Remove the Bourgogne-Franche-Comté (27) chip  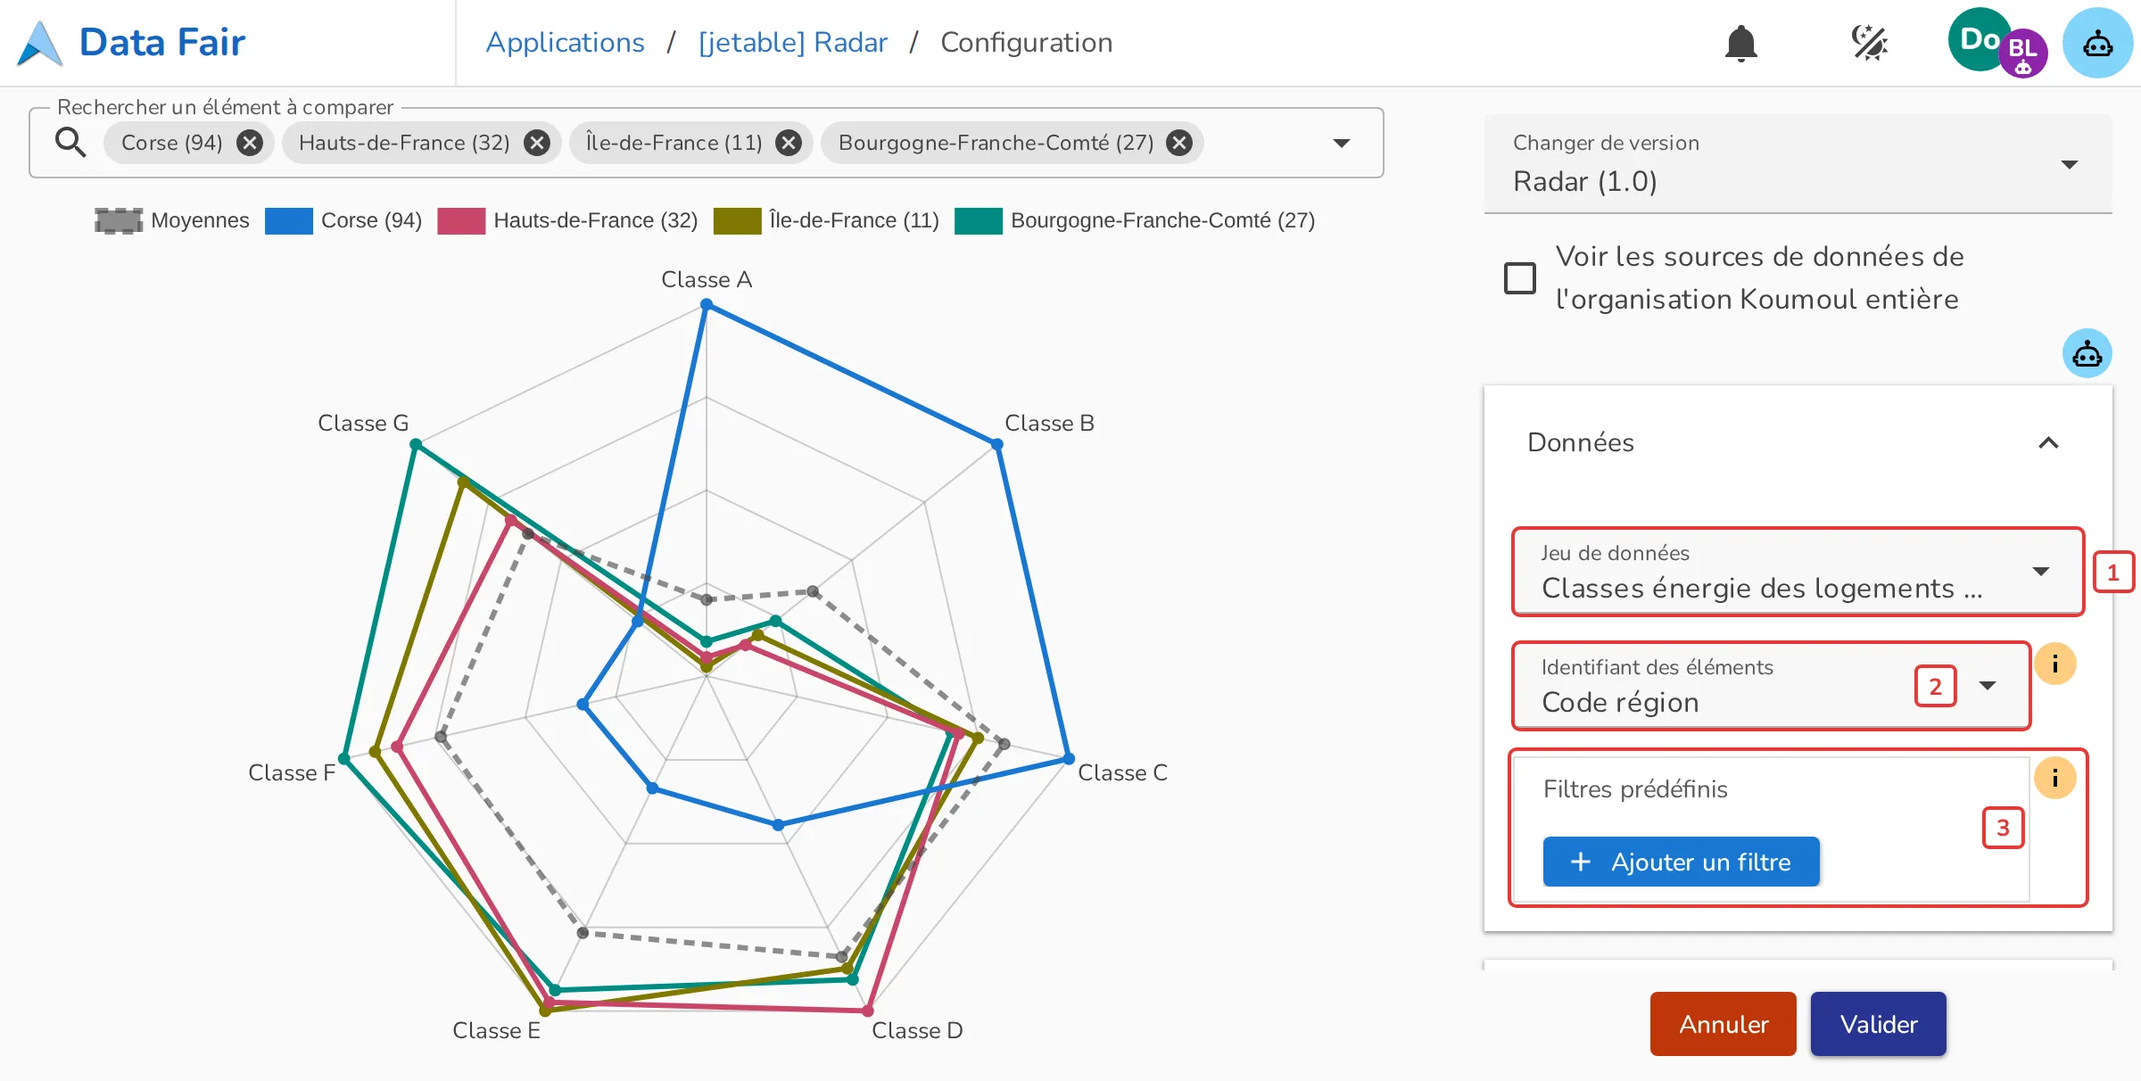pyautogui.click(x=1179, y=143)
